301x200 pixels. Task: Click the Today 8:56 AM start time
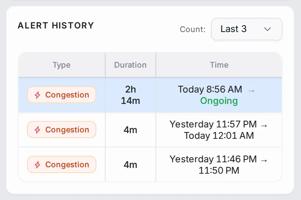click(x=210, y=89)
